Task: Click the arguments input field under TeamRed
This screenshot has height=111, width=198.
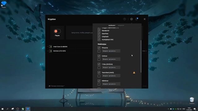Action: coord(111,76)
